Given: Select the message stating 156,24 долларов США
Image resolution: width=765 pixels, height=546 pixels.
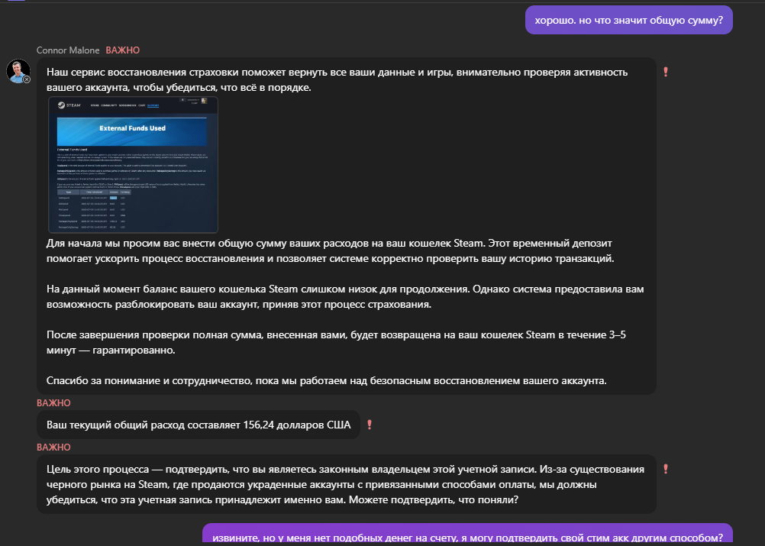Looking at the screenshot, I should [x=199, y=425].
